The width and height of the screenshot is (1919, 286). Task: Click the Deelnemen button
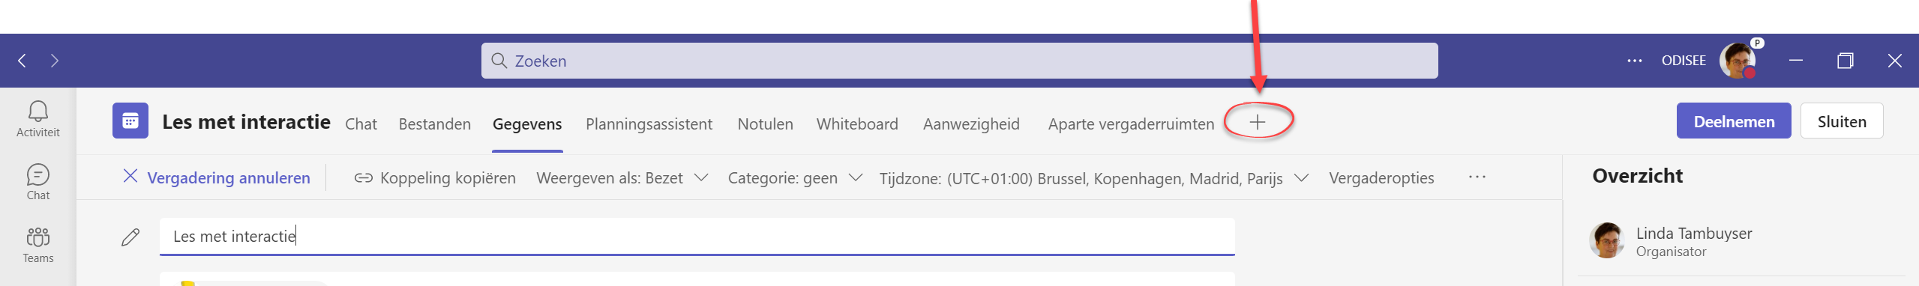pos(1734,121)
